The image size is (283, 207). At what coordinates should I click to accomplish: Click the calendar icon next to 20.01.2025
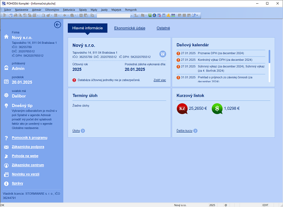(x=6, y=81)
